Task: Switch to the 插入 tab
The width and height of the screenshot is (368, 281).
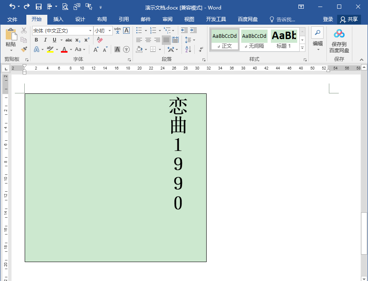Action: (58, 19)
